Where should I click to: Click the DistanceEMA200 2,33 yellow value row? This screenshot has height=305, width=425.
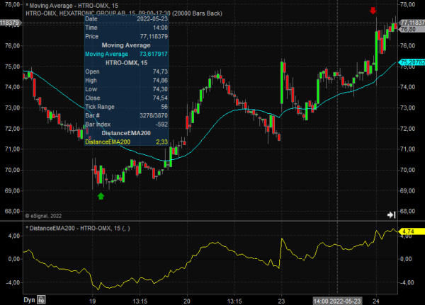126,142
